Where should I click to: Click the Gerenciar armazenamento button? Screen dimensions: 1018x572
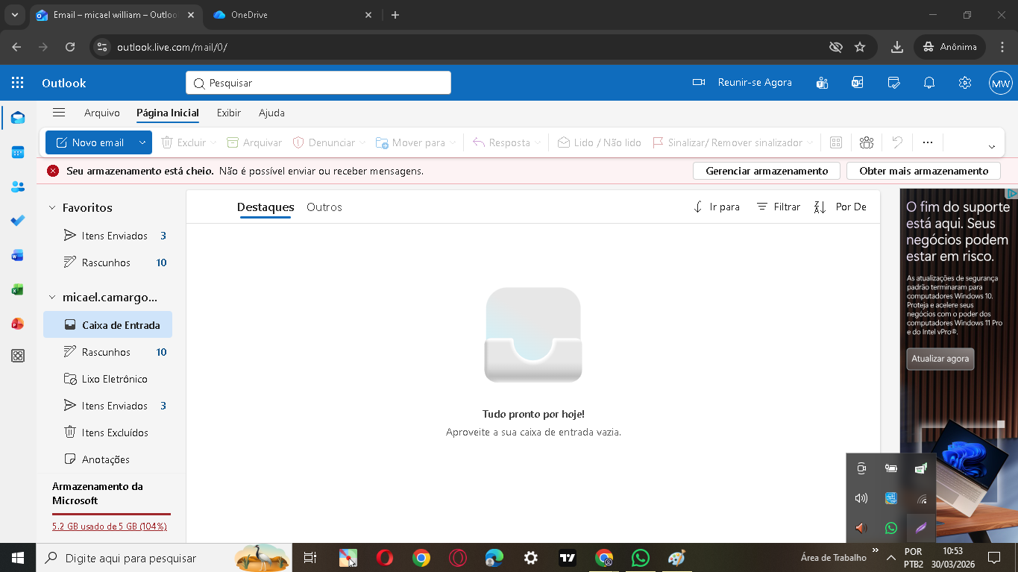point(767,171)
